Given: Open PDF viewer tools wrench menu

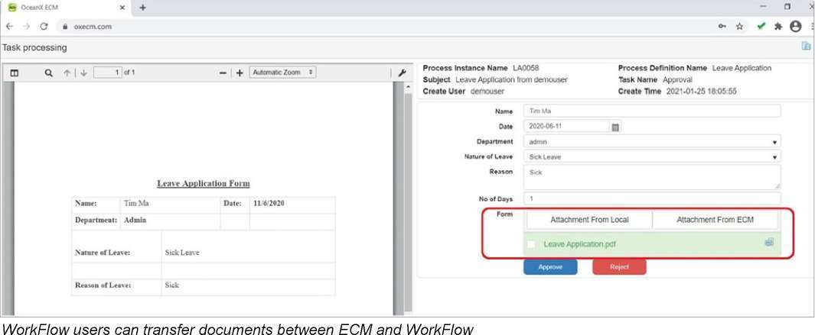Looking at the screenshot, I should point(403,72).
